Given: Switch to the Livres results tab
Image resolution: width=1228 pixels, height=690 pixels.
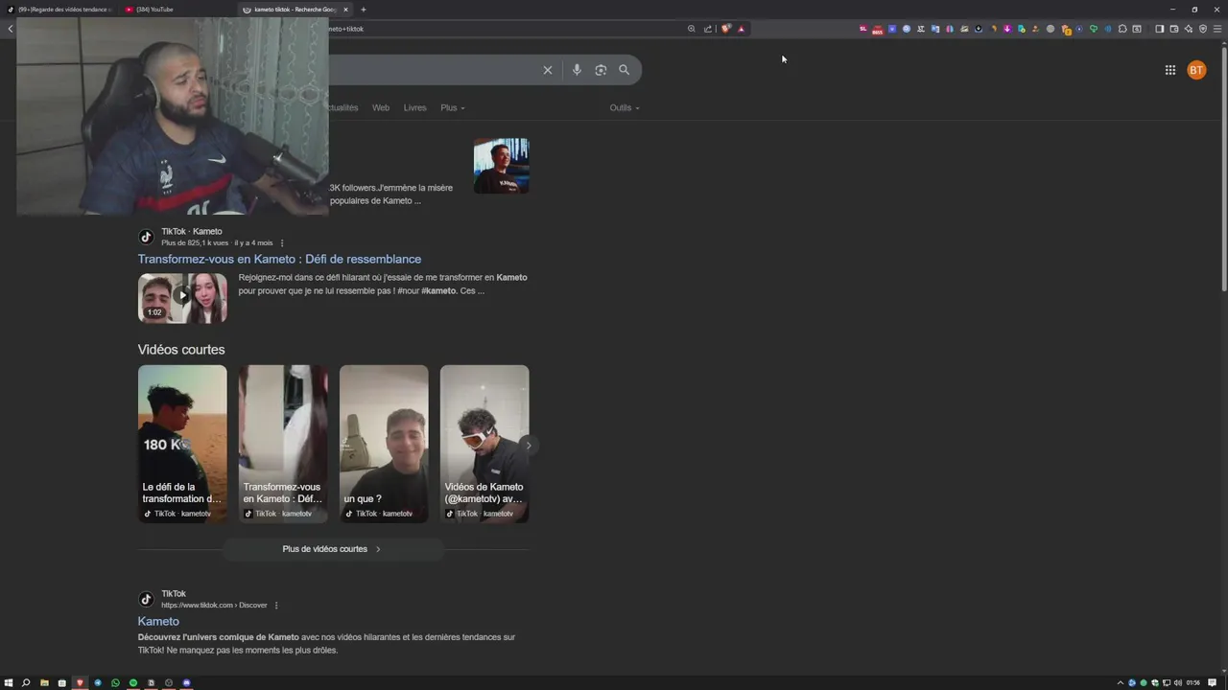Looking at the screenshot, I should [x=414, y=107].
